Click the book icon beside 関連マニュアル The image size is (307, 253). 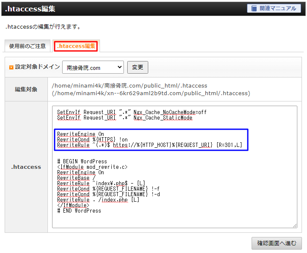tap(254, 8)
